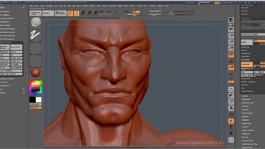
Task: Toggle the Alternate button under color swatches
Action: coord(36,108)
